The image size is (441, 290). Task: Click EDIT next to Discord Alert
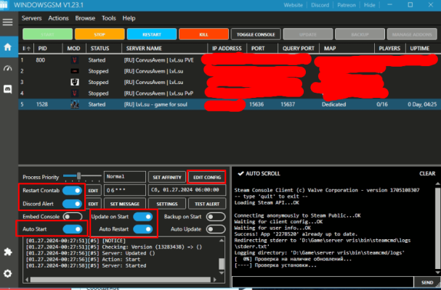[x=93, y=204]
